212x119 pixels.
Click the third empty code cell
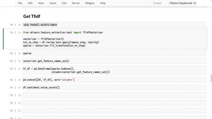point(114,110)
